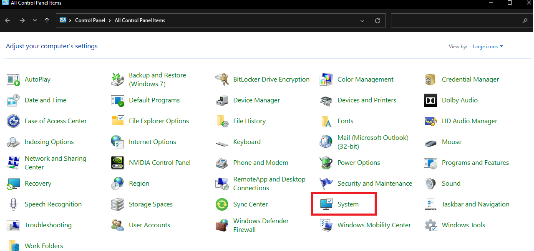This screenshot has width=534, height=251.
Task: Click the Device Manager icon
Action: click(222, 100)
